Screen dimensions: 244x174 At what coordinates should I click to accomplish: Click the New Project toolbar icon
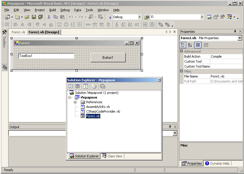pos(7,17)
